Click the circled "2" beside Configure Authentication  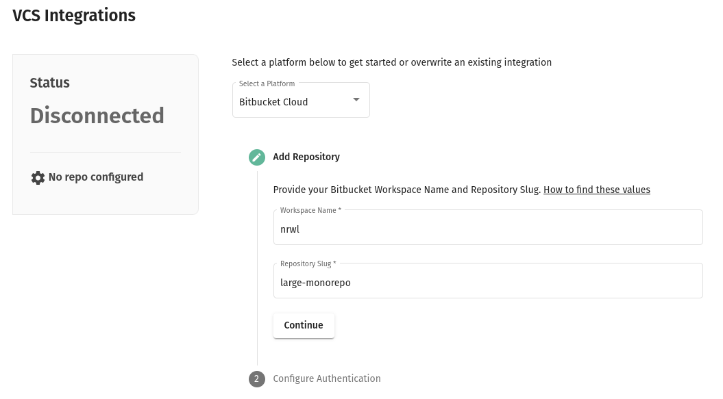tap(256, 378)
